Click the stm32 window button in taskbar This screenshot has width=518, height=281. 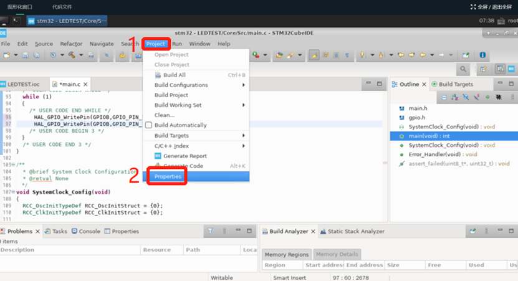(x=67, y=21)
